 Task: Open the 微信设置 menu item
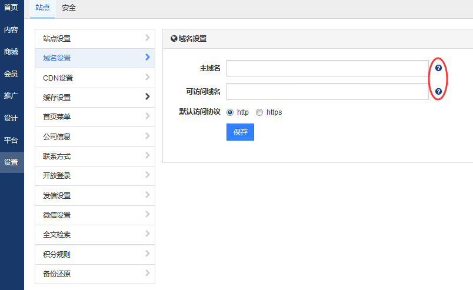click(x=95, y=215)
